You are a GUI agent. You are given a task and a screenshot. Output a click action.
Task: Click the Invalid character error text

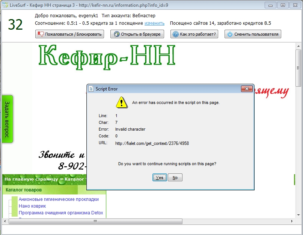130,129
